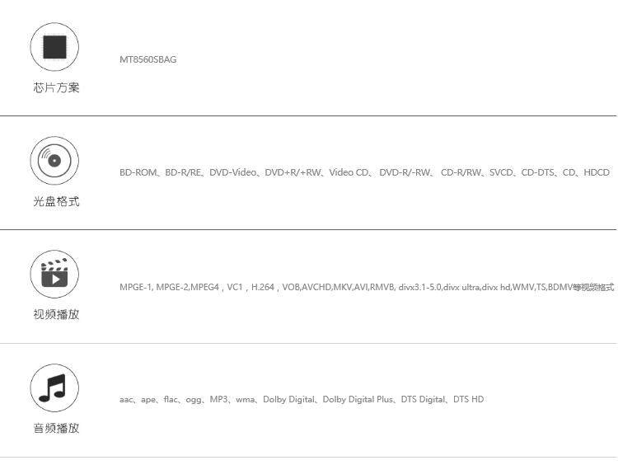The width and height of the screenshot is (618, 465).
Task: Click the optical disc format icon
Action: pos(54,161)
